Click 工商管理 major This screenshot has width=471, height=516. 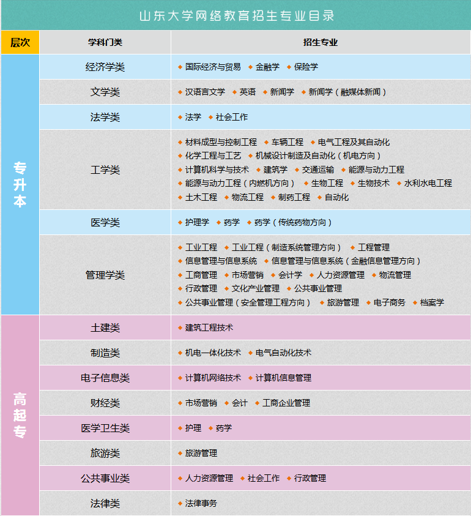tap(201, 275)
